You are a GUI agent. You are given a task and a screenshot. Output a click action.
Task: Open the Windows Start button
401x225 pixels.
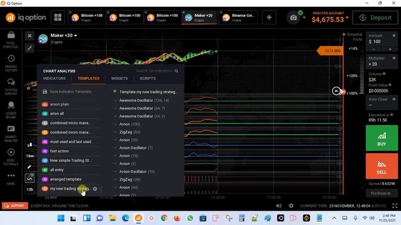(x=61, y=218)
